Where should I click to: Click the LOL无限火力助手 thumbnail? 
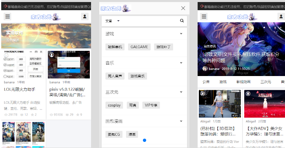point(23,64)
